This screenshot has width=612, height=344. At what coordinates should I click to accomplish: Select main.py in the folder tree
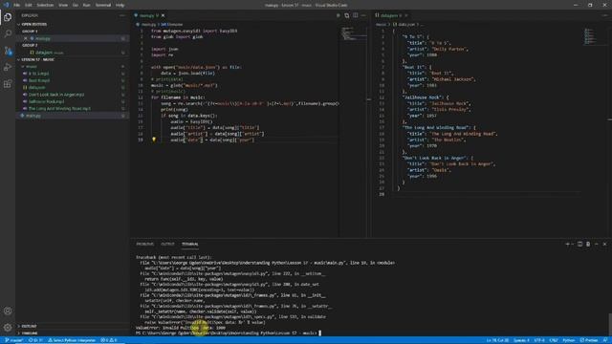pyautogui.click(x=73, y=116)
